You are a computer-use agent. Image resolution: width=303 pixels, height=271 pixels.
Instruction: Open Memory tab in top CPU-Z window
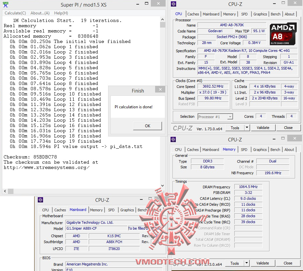click(229, 14)
